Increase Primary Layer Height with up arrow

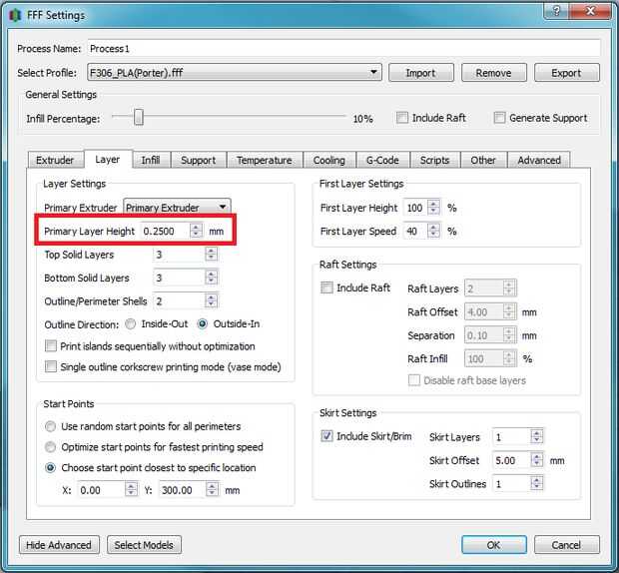pyautogui.click(x=197, y=228)
